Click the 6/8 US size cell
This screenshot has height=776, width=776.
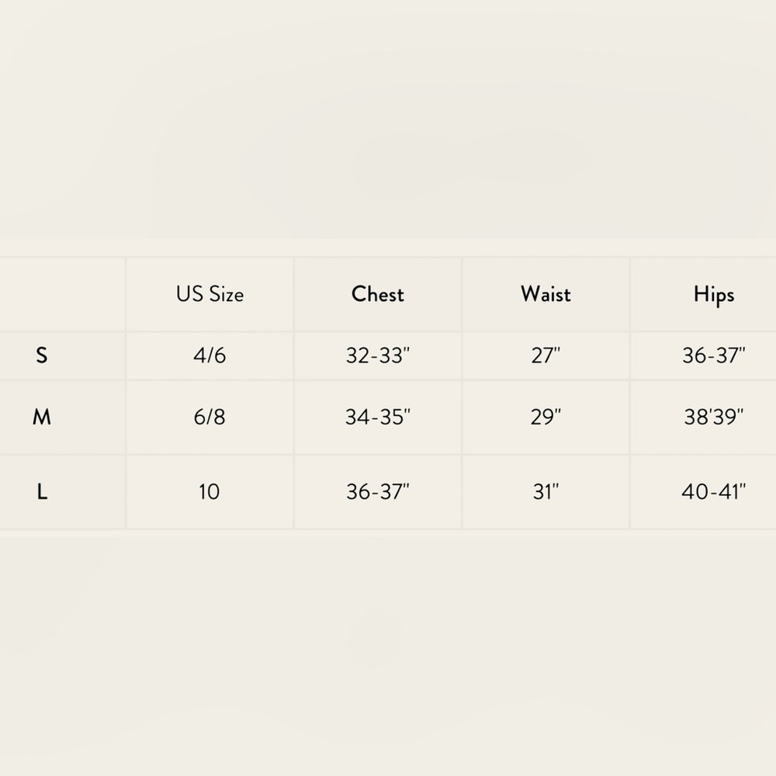click(210, 417)
